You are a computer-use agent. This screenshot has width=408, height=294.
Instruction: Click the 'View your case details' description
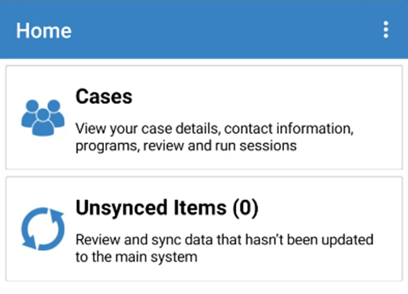pos(215,137)
